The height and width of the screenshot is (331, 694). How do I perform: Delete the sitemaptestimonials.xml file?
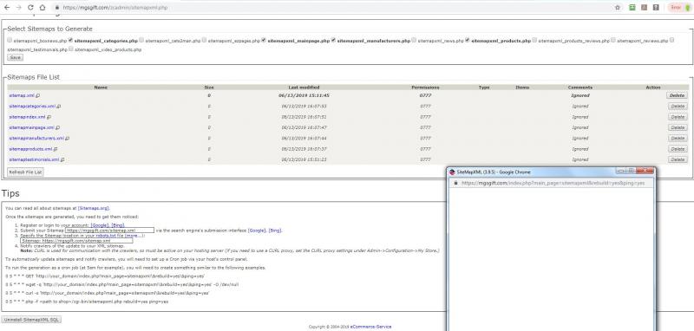click(x=678, y=159)
